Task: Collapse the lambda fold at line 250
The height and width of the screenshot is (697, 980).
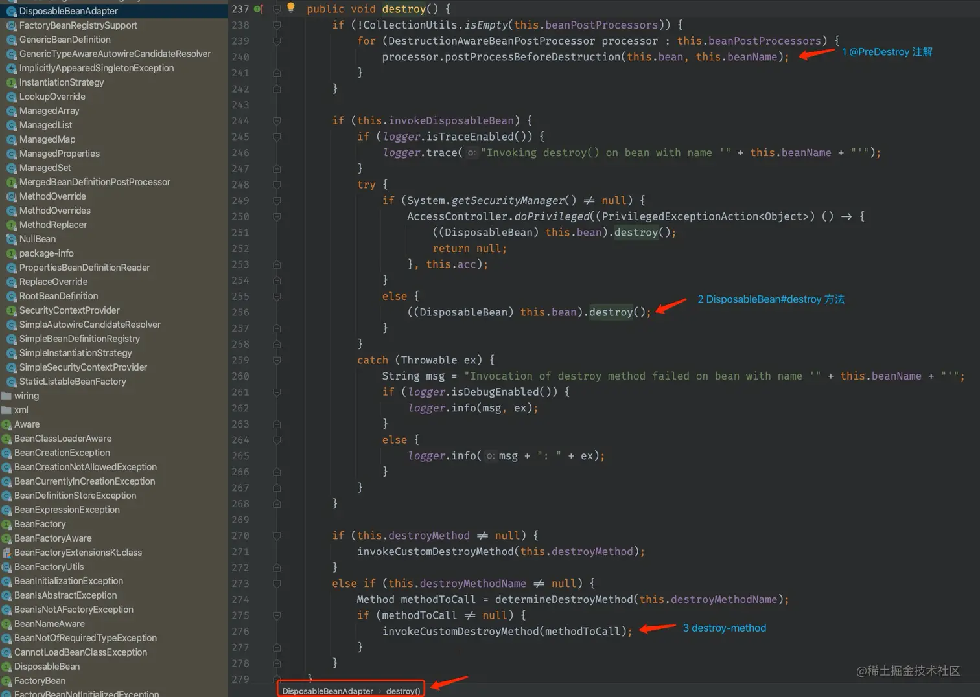Action: (x=277, y=216)
